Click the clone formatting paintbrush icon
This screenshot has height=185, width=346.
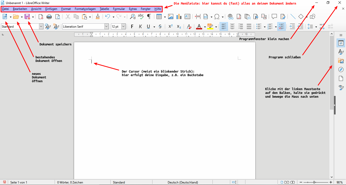tap(98, 17)
